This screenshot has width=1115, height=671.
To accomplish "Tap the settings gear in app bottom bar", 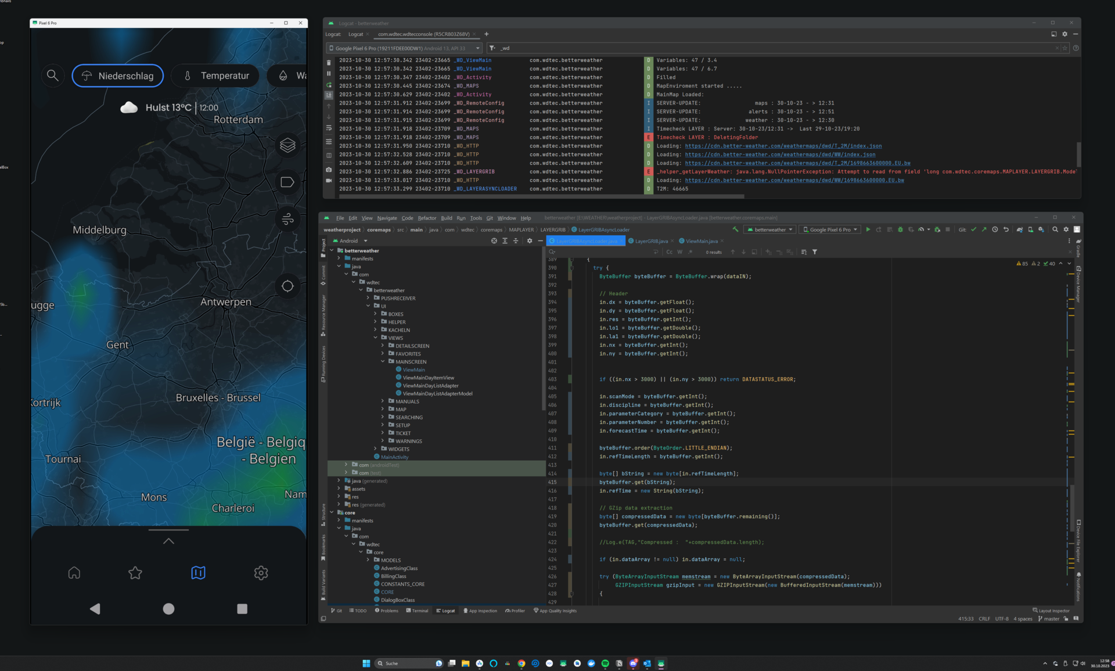I will click(x=261, y=573).
